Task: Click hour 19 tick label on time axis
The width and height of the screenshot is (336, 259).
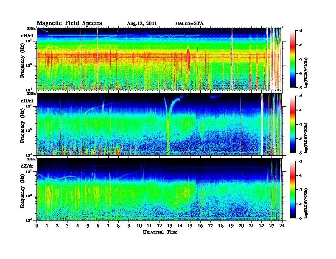Action: tap(231, 226)
